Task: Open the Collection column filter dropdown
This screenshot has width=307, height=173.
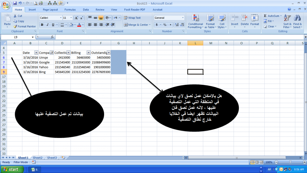Action: [68, 53]
